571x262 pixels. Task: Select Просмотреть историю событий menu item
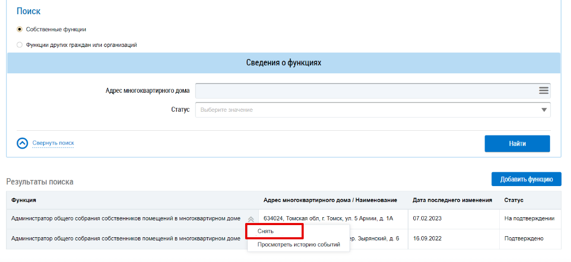pos(298,245)
